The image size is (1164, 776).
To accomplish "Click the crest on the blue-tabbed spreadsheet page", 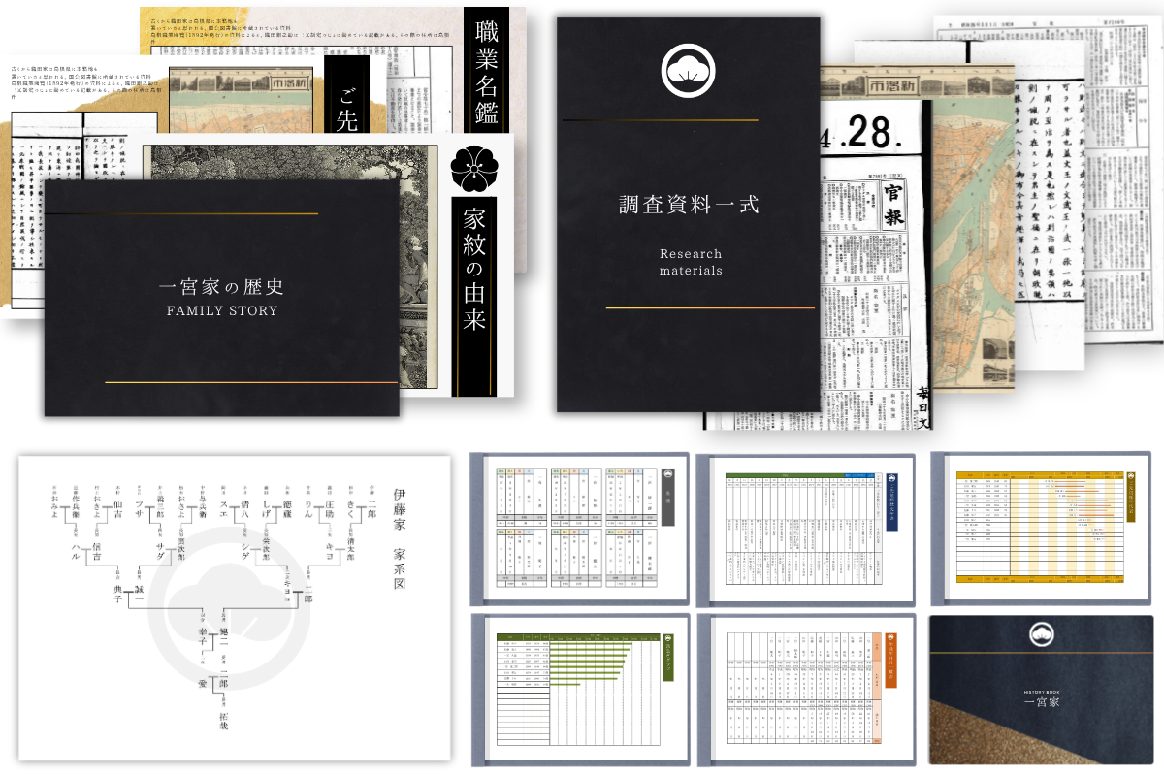I will 891,476.
